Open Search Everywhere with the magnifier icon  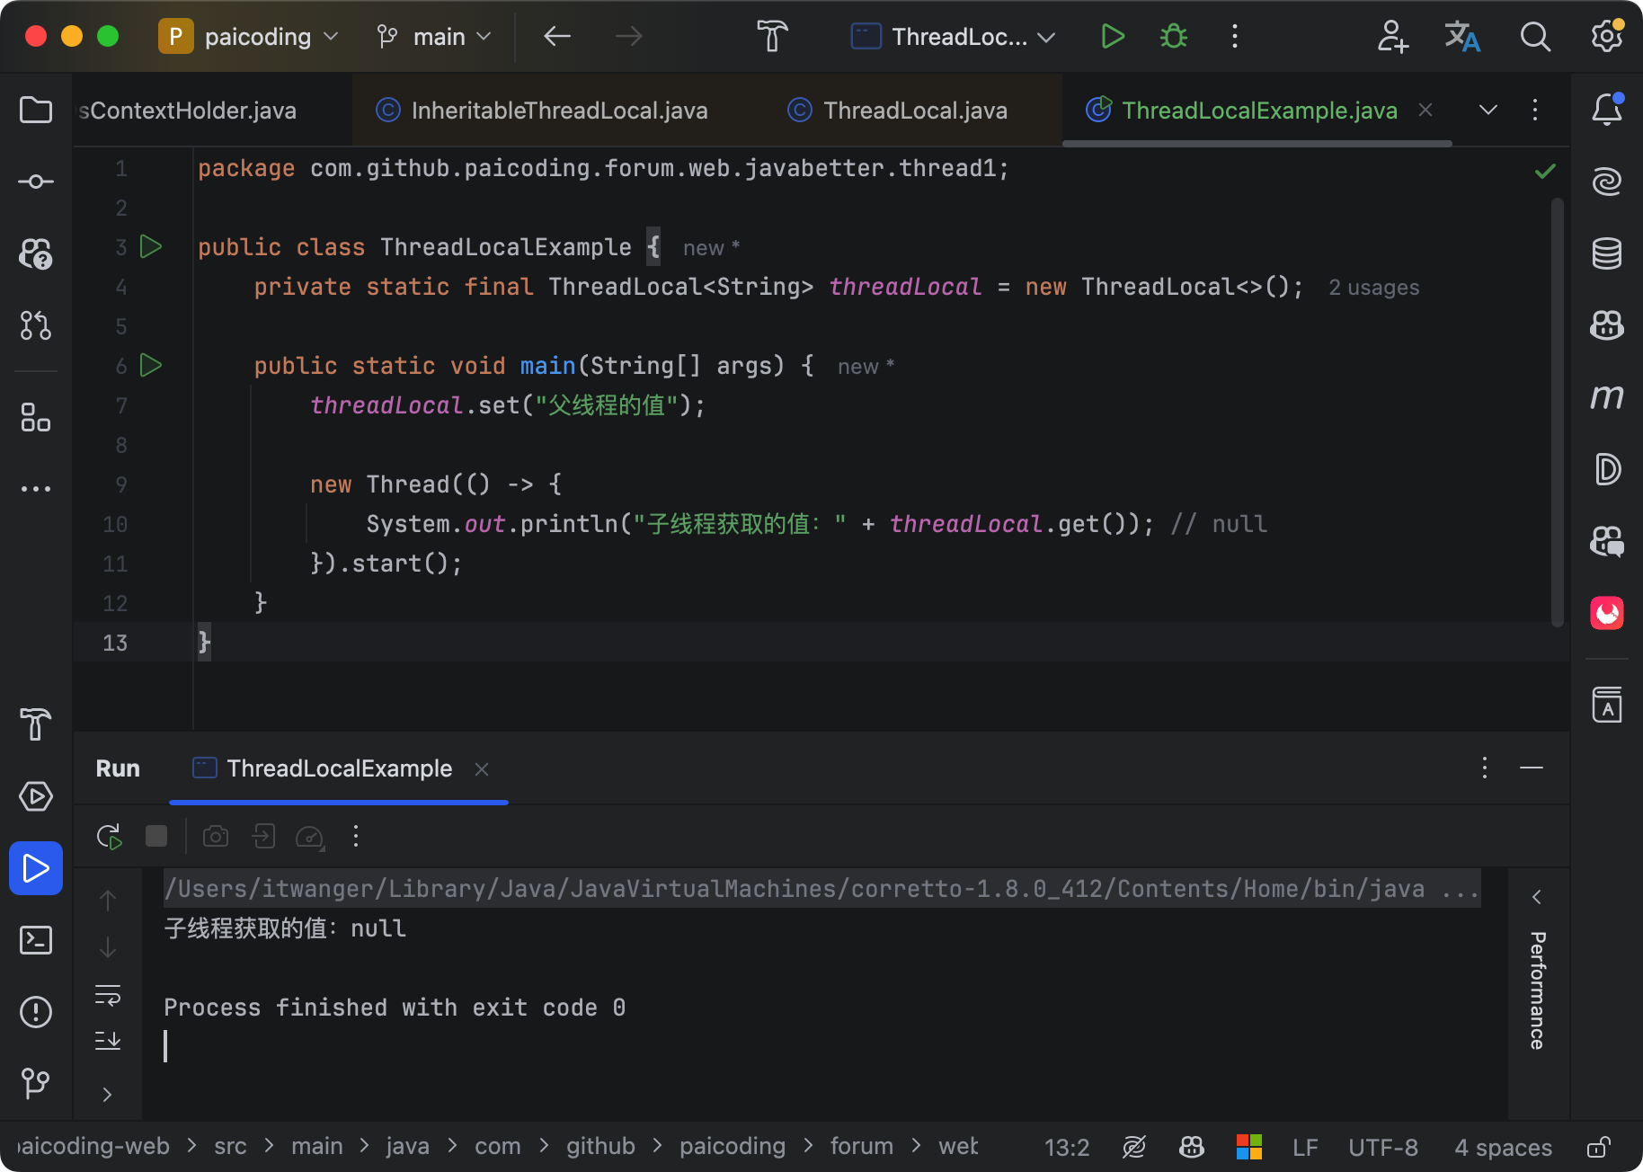(x=1535, y=37)
